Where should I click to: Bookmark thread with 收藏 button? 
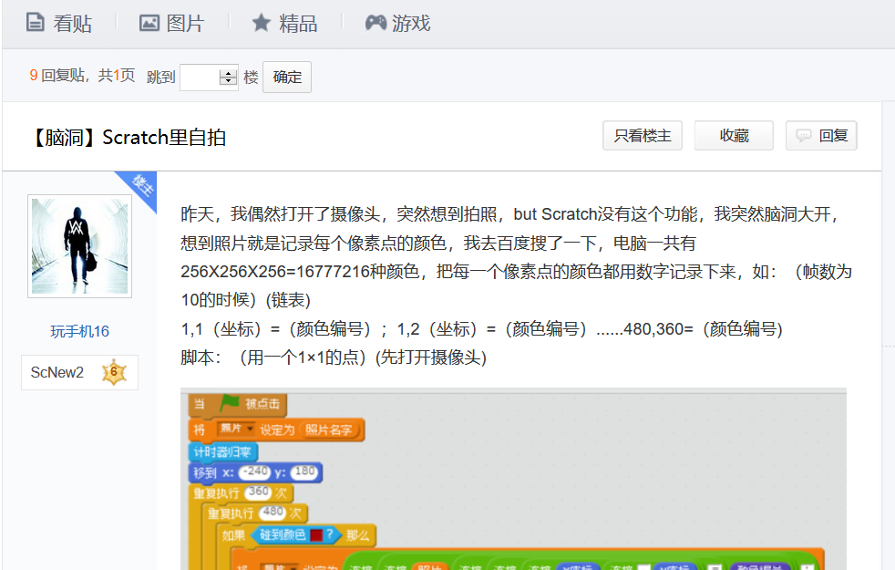click(x=734, y=136)
